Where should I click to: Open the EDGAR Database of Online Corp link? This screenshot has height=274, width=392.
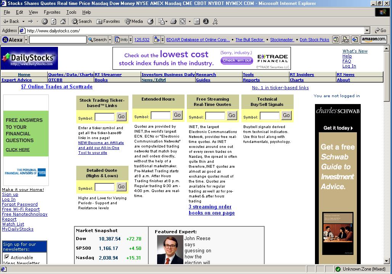click(198, 40)
